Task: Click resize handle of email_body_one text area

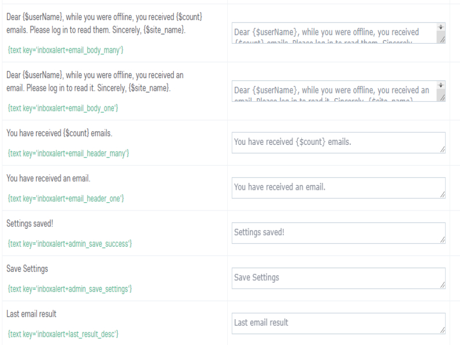Action: (442, 97)
